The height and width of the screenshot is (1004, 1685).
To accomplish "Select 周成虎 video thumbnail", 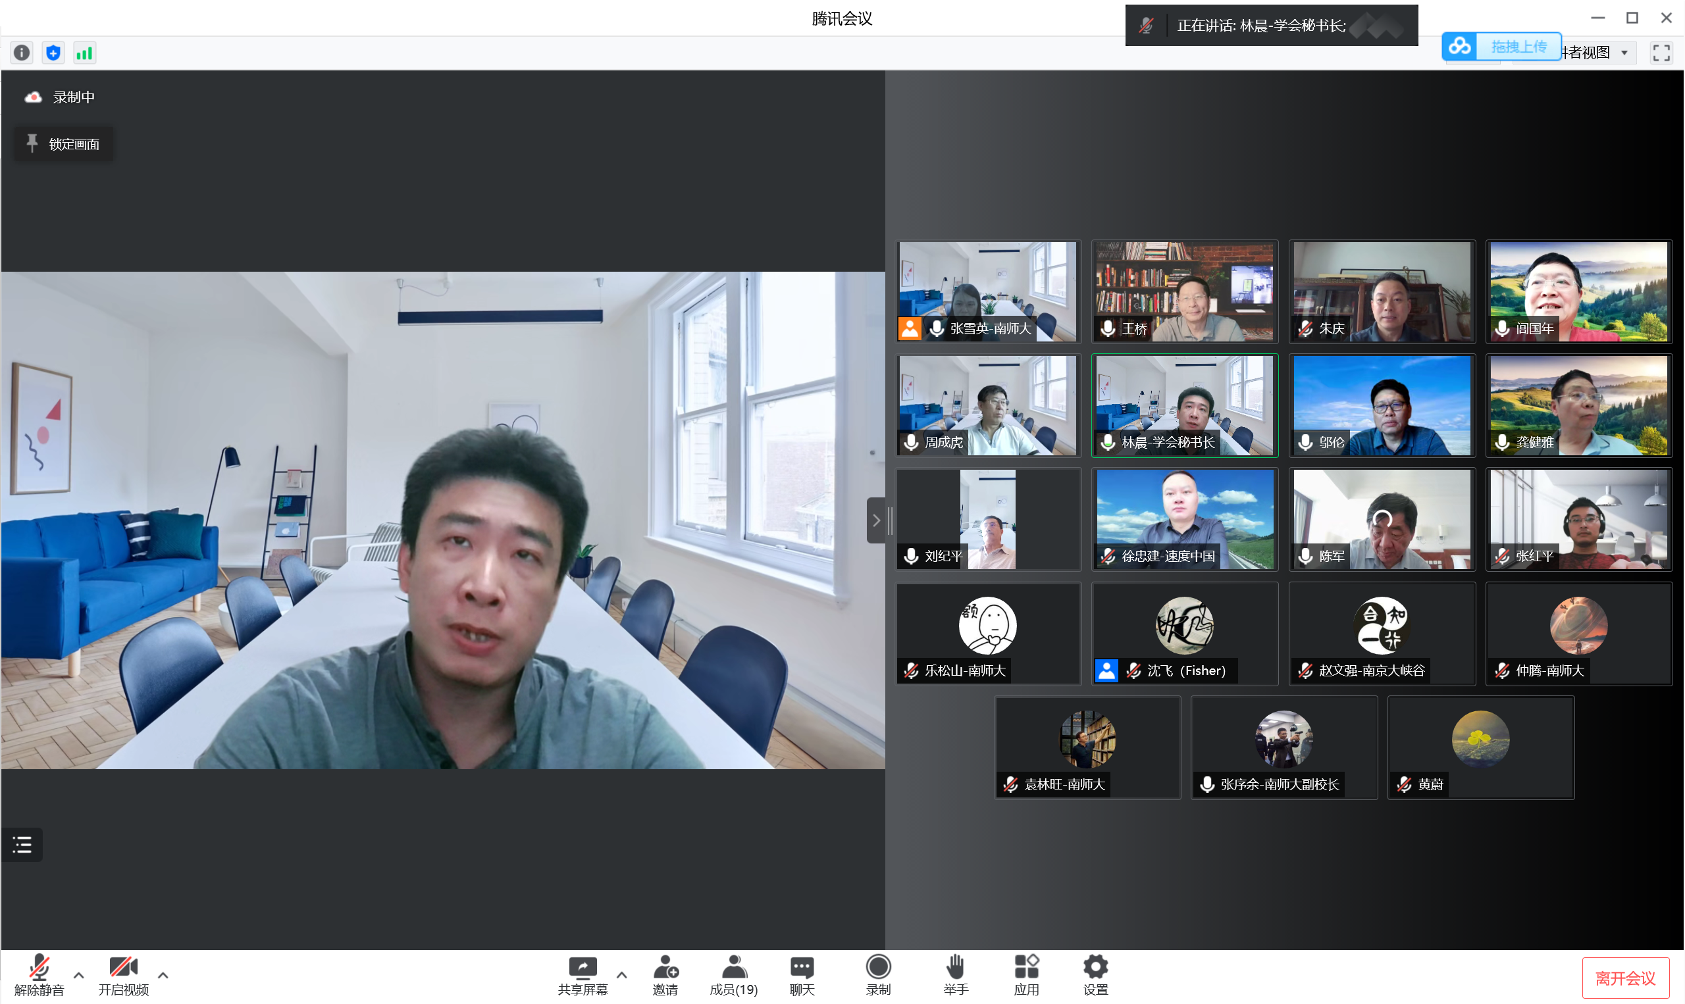I will [x=987, y=405].
